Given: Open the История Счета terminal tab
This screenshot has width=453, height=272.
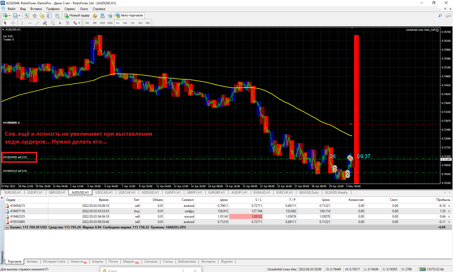Looking at the screenshot, I should (54, 261).
